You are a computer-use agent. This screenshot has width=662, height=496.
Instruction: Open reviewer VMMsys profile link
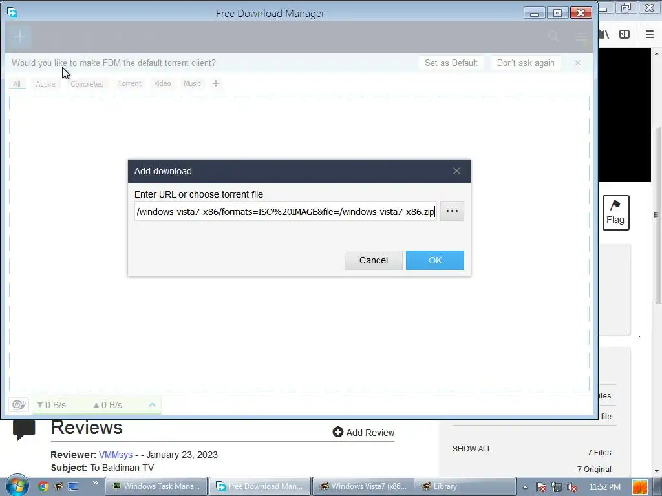pyautogui.click(x=116, y=455)
